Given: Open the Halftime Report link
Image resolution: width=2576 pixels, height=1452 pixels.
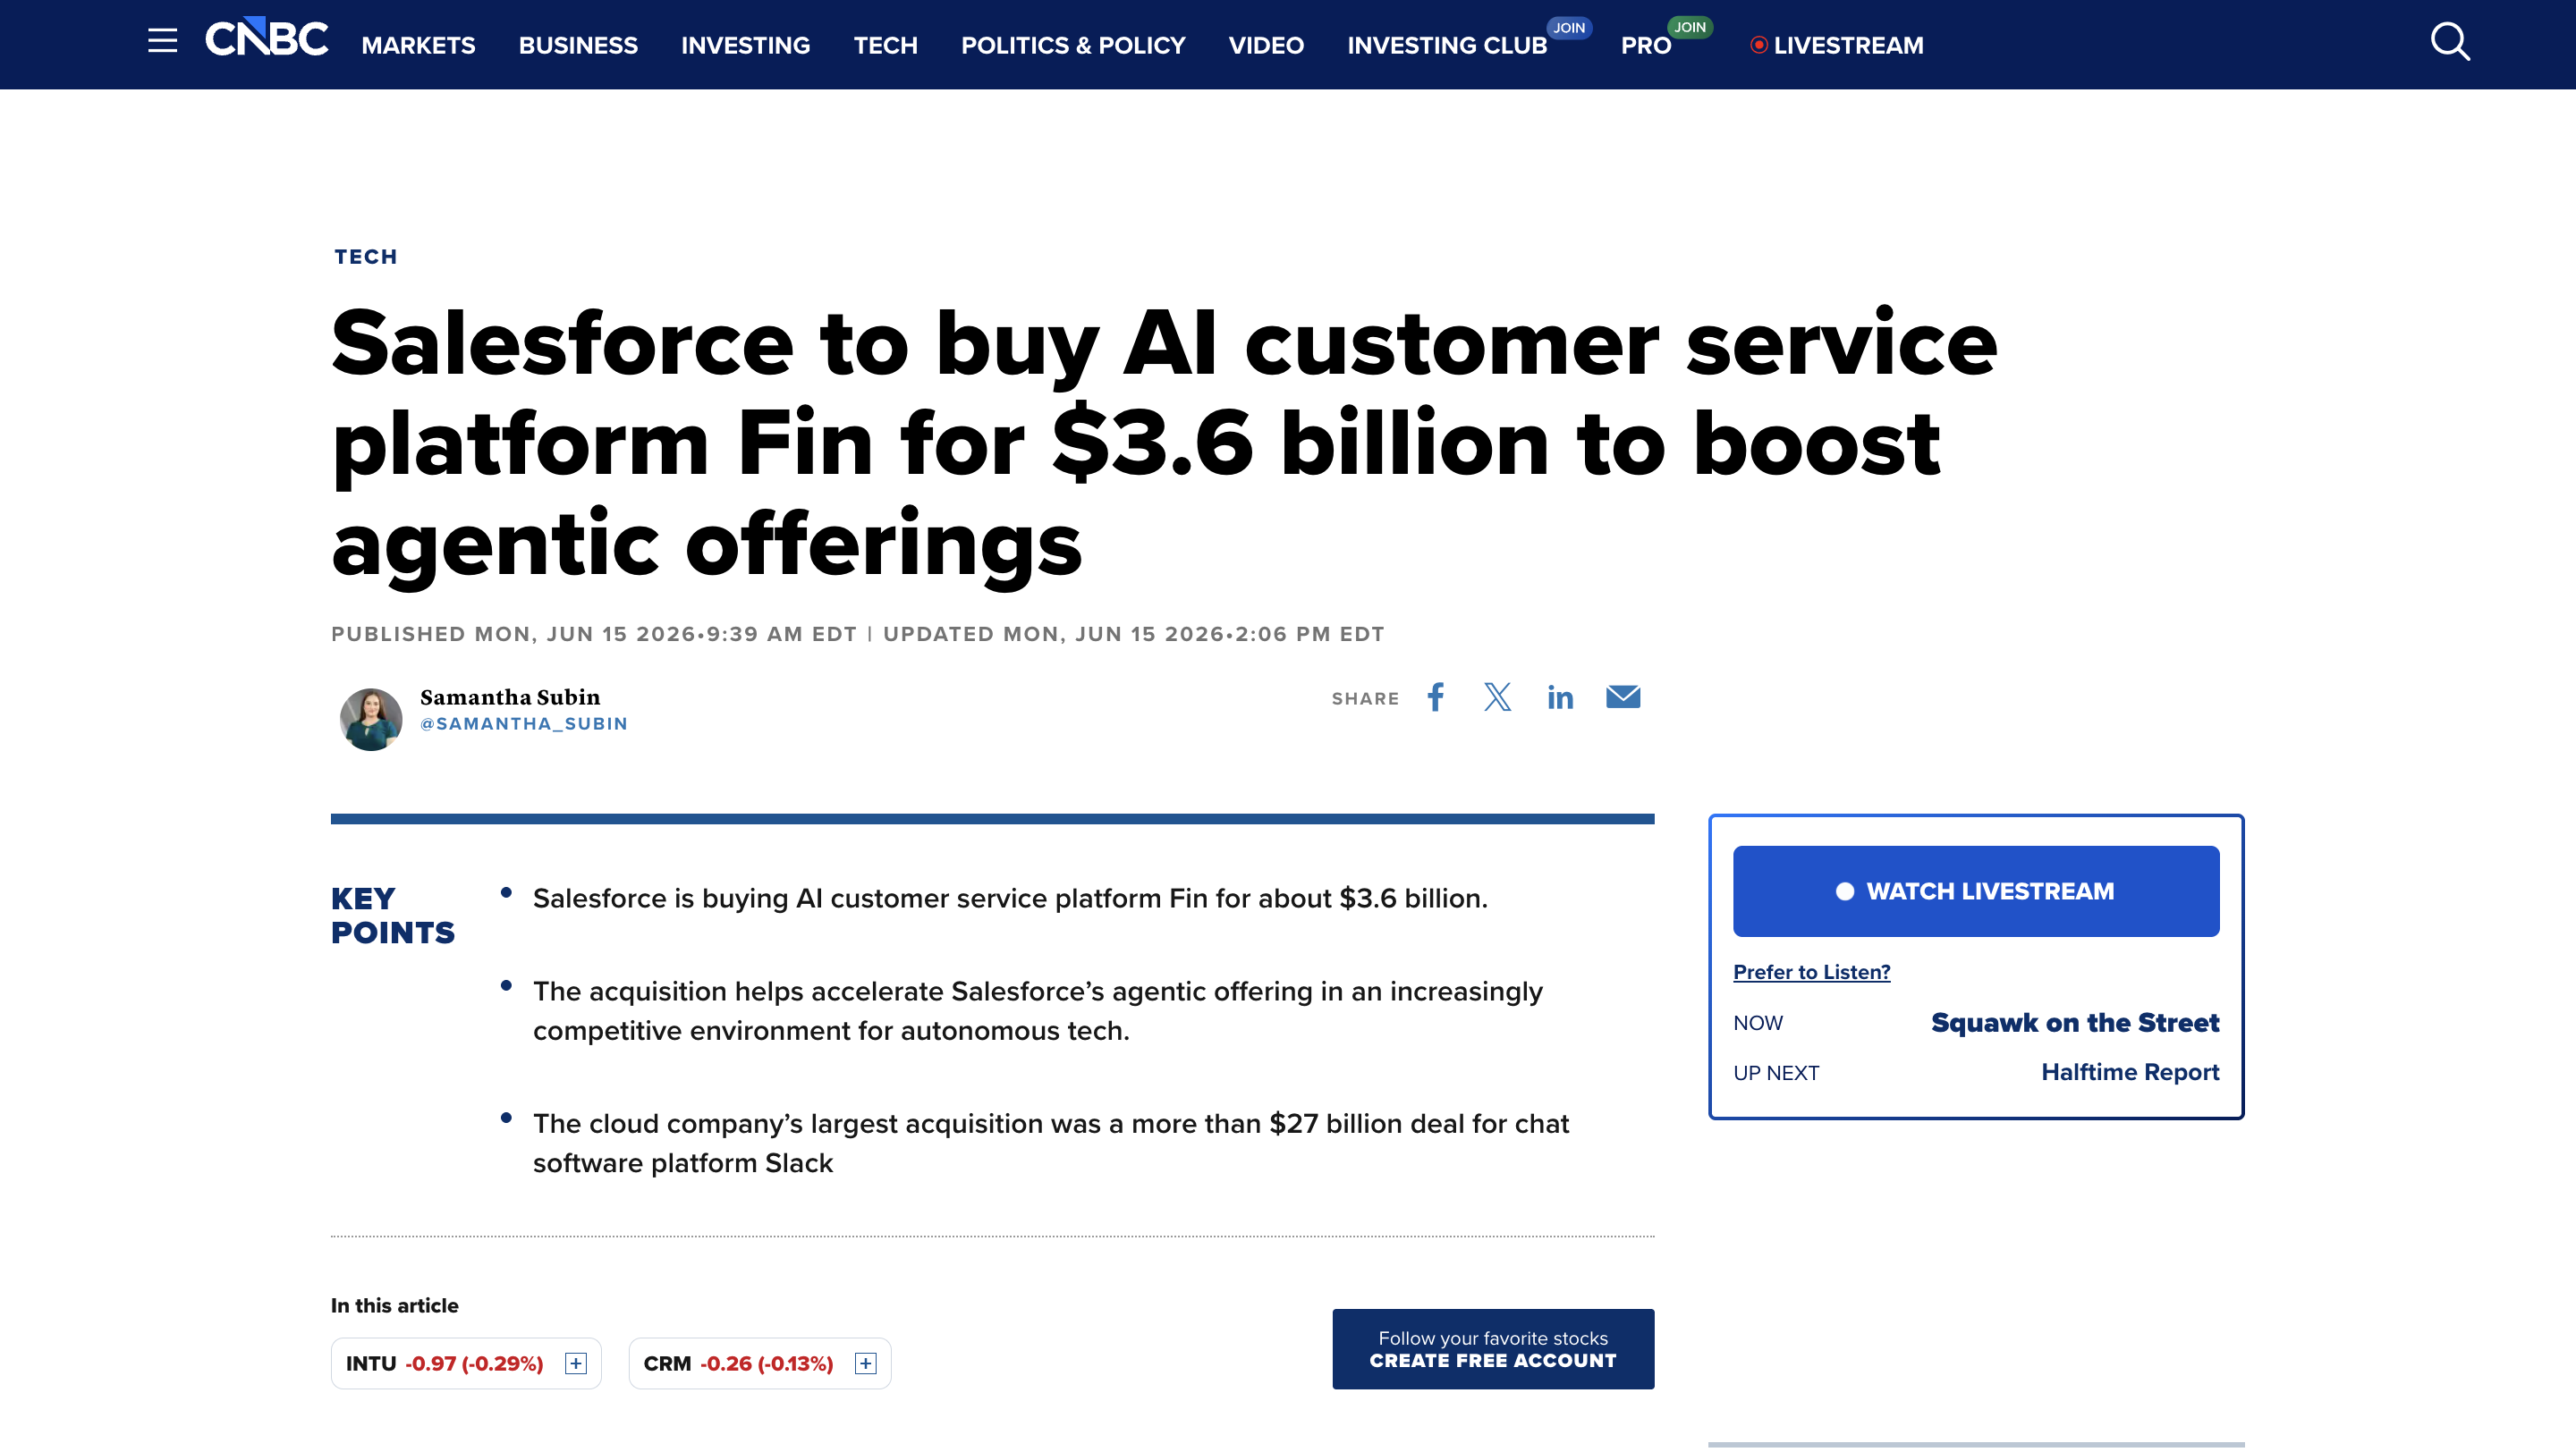Looking at the screenshot, I should click(x=2130, y=1071).
